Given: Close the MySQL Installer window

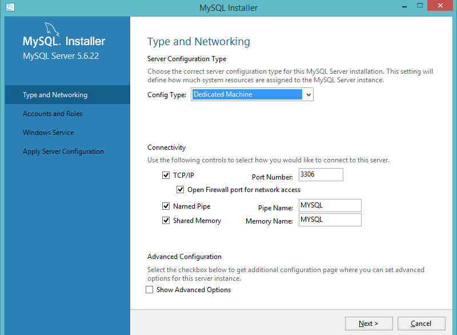Looking at the screenshot, I should [x=440, y=6].
